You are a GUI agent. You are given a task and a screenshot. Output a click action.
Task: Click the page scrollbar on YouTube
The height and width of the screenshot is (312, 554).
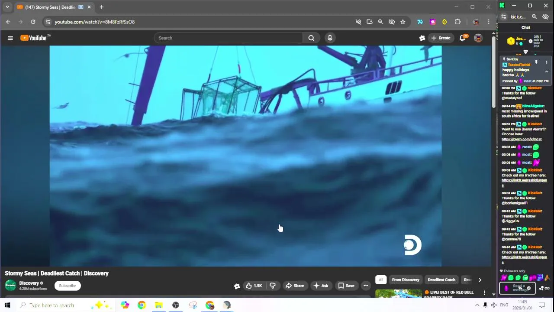click(494, 72)
